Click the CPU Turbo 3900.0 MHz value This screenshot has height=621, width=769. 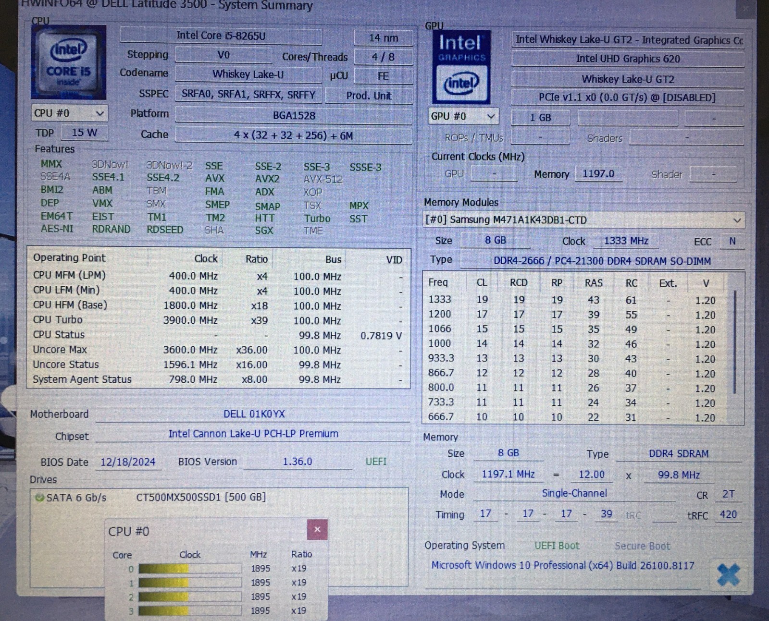point(190,320)
